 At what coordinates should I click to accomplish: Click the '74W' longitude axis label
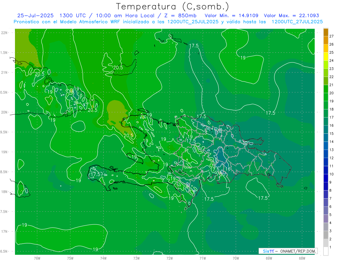pos(103,258)
